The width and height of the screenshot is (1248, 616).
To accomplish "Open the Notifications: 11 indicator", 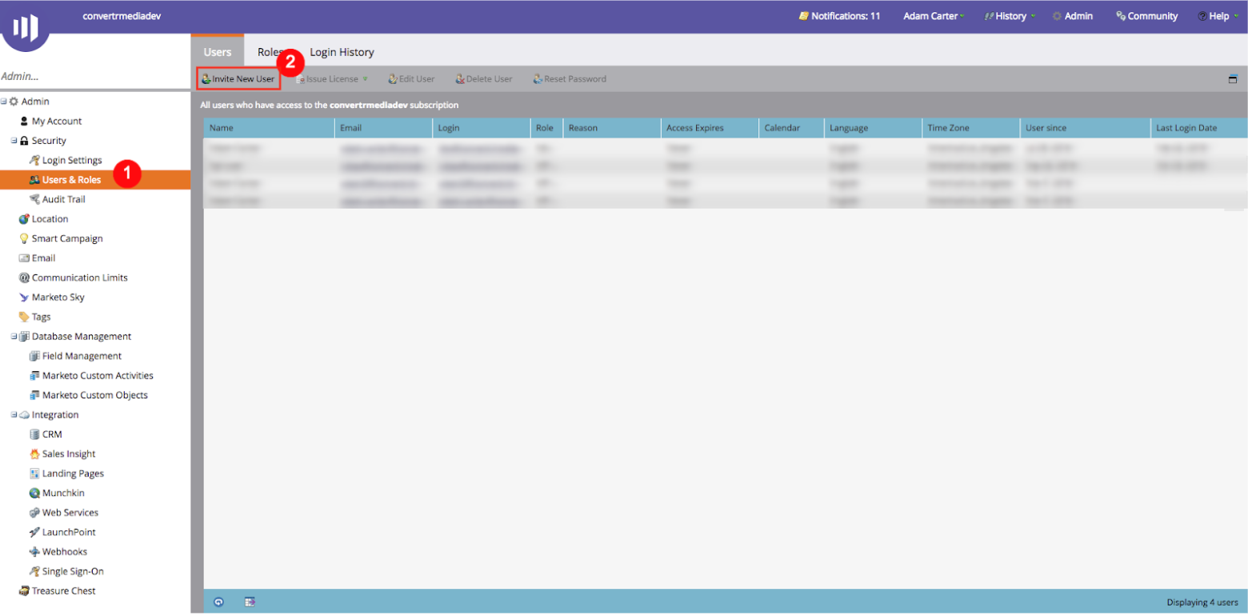I will pos(840,16).
